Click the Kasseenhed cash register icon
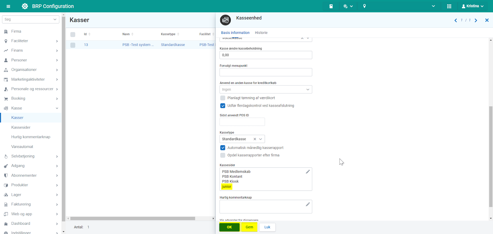 [x=226, y=20]
